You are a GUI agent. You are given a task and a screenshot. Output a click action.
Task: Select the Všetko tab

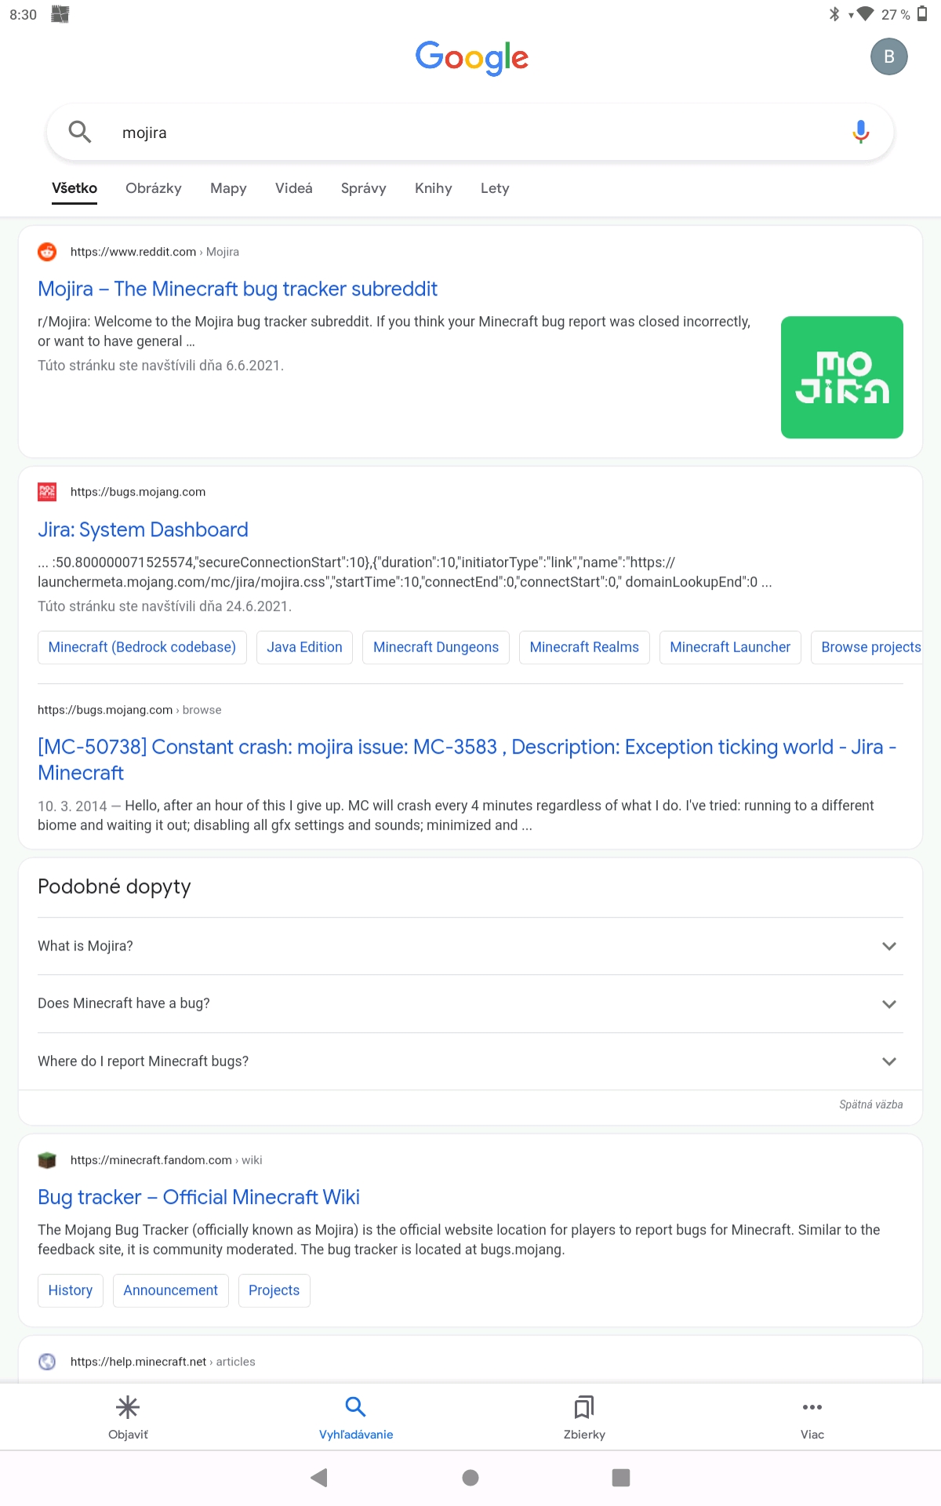point(74,188)
